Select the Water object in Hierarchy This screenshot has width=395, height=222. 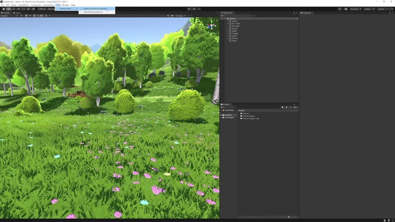234,31
